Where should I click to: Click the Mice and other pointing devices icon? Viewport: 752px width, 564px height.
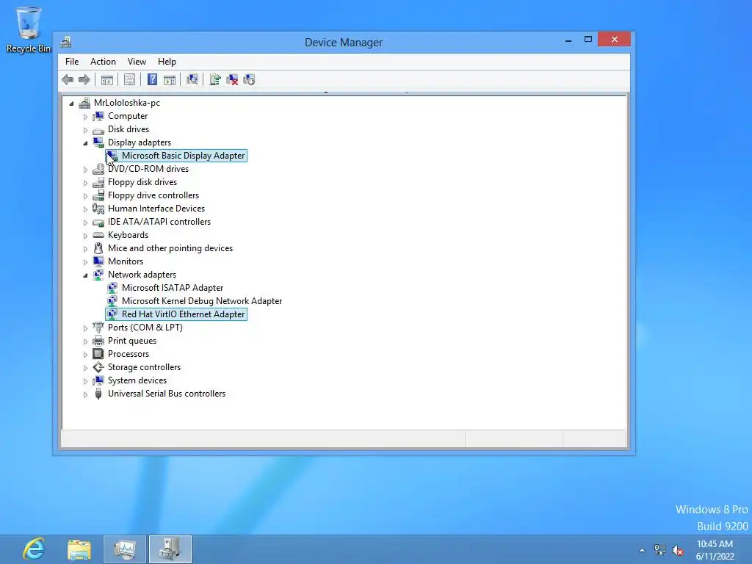tap(98, 248)
